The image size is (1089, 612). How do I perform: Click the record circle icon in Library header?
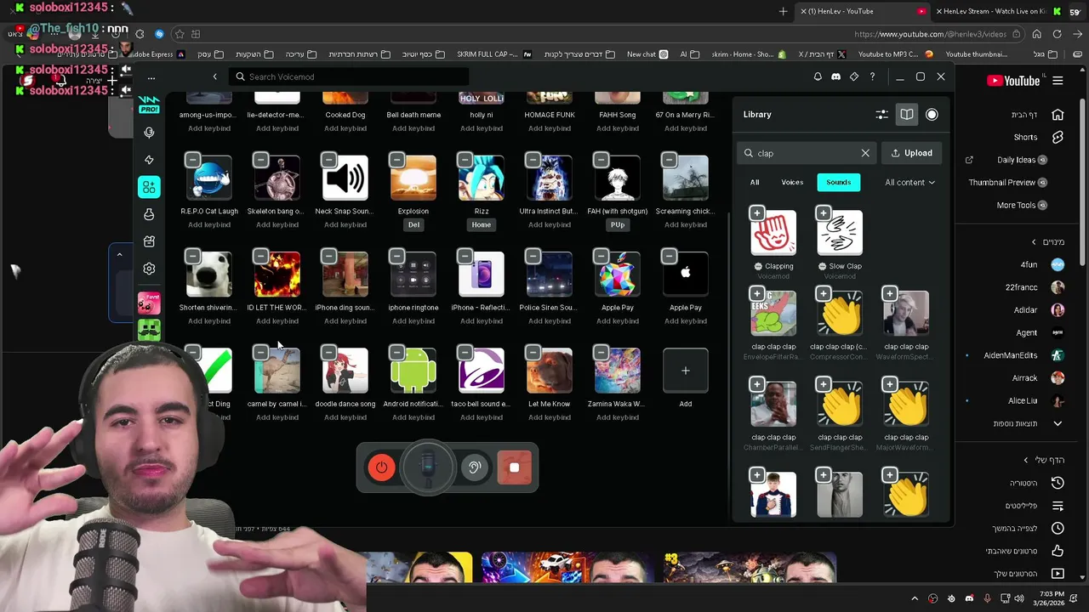click(x=932, y=114)
